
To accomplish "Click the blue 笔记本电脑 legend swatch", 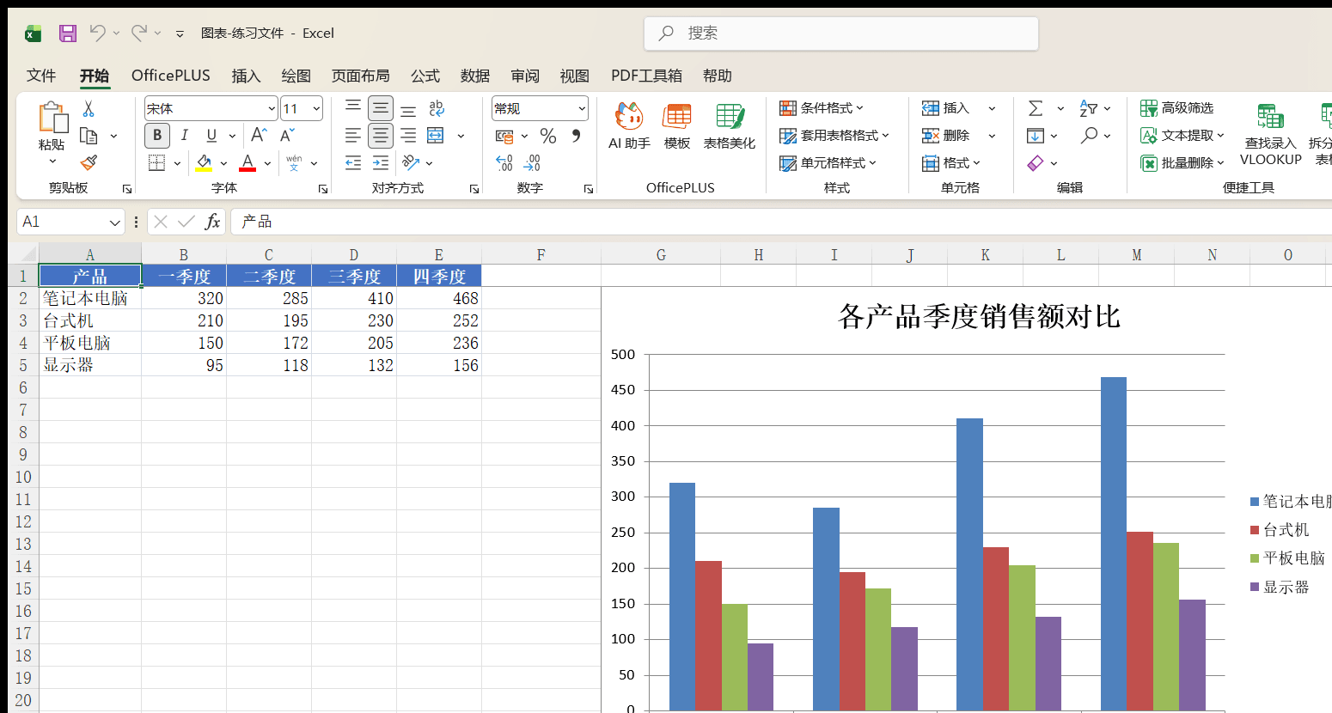I will tap(1255, 502).
